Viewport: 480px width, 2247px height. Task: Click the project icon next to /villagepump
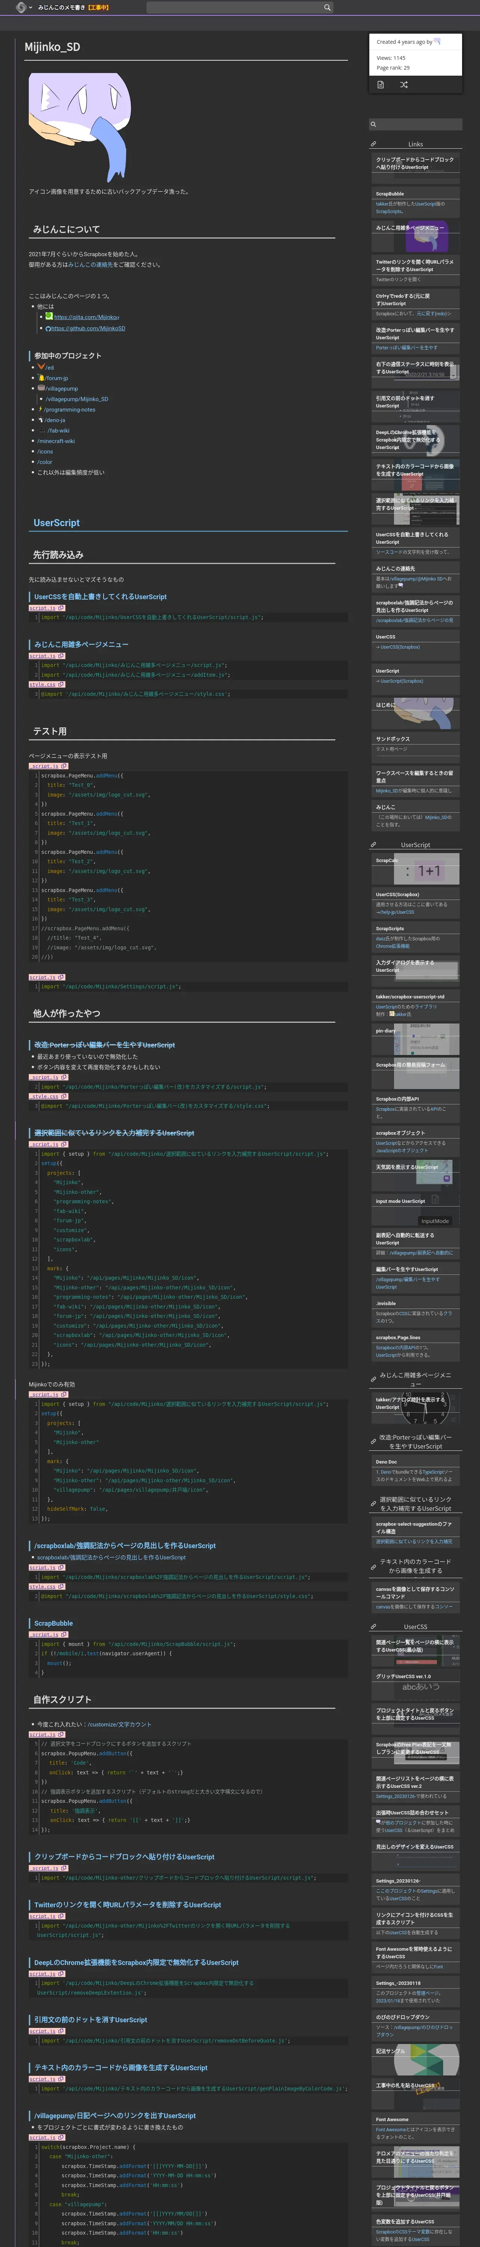tap(41, 388)
